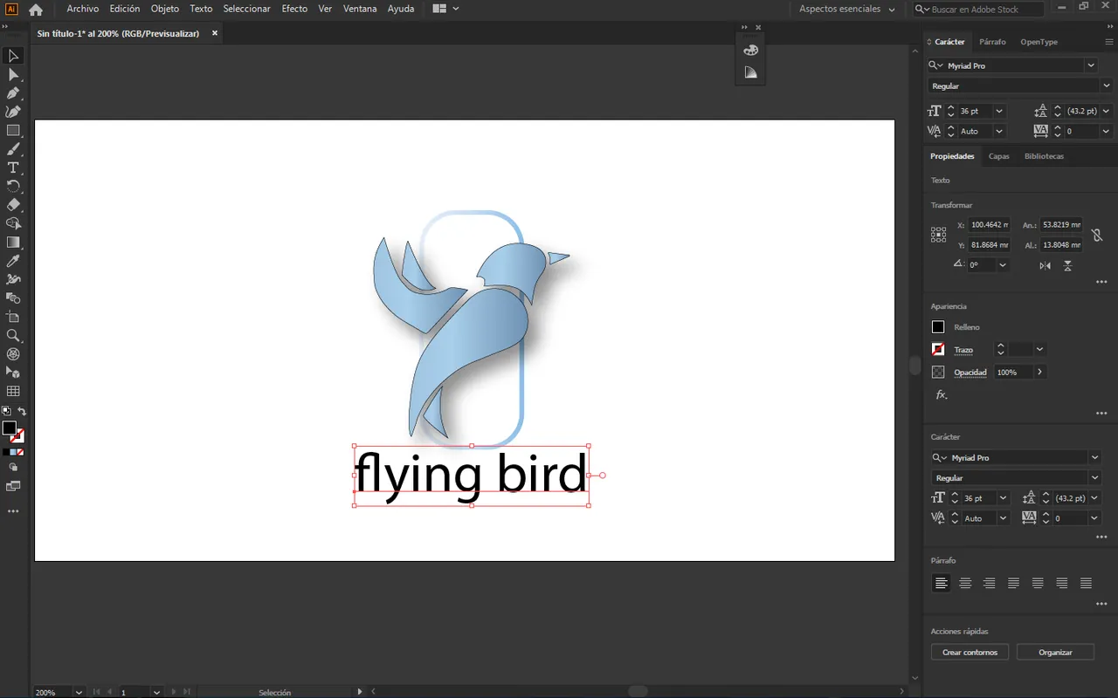Open Regular font style dropdown in Propiedades

coord(1094,478)
